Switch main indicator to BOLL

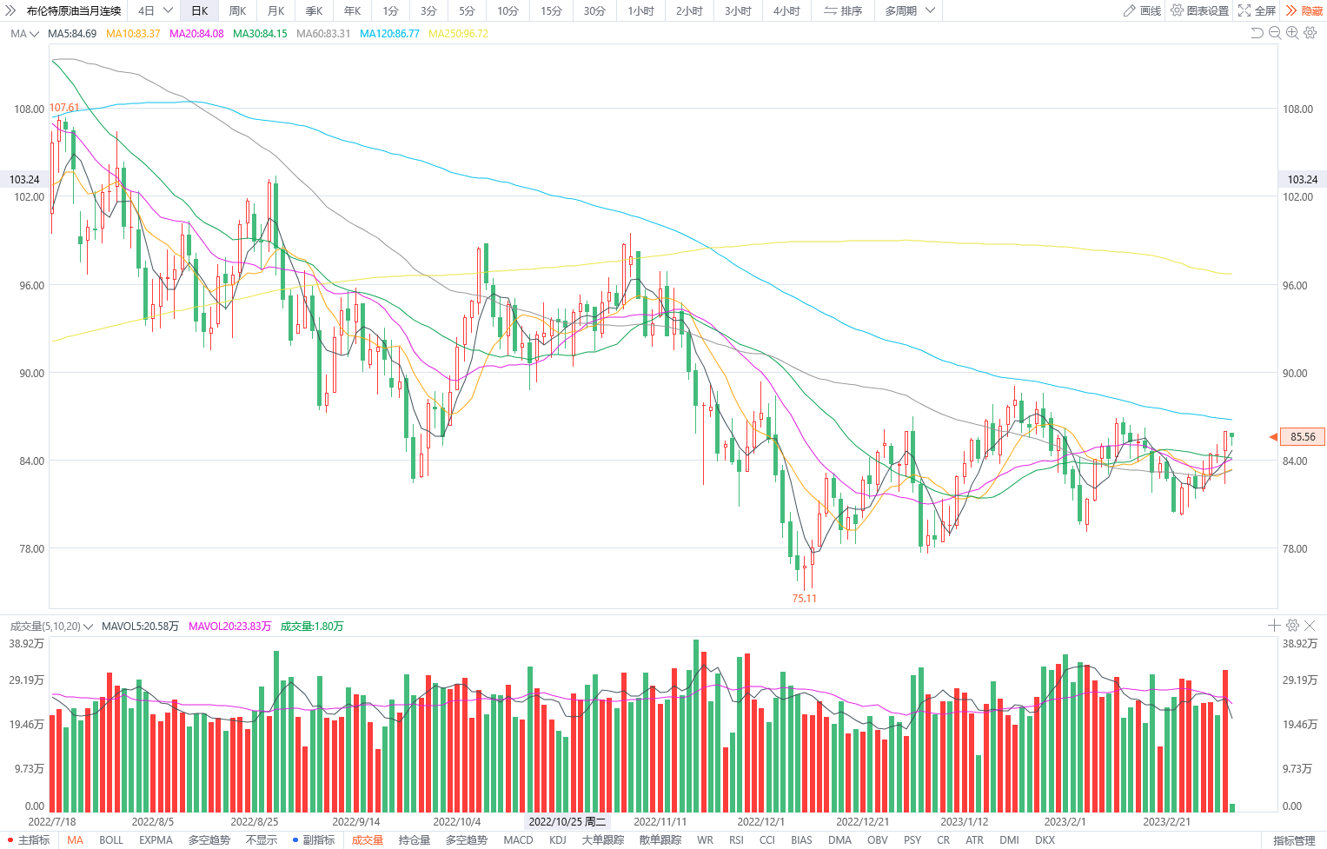point(111,840)
